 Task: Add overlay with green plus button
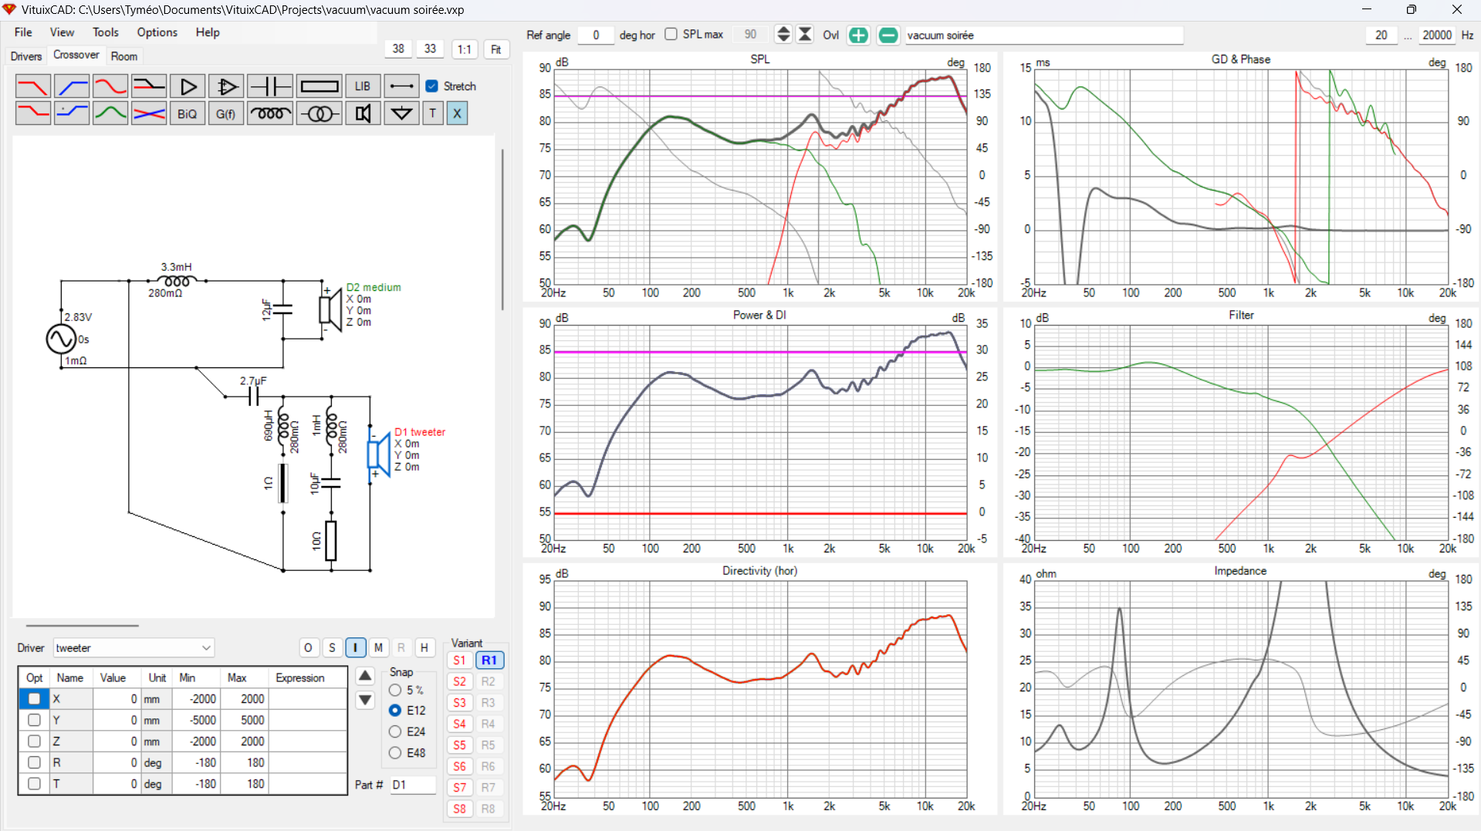click(858, 35)
